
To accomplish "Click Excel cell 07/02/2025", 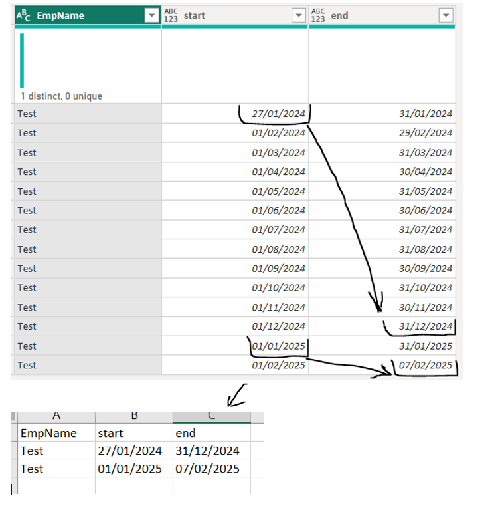I will click(212, 469).
